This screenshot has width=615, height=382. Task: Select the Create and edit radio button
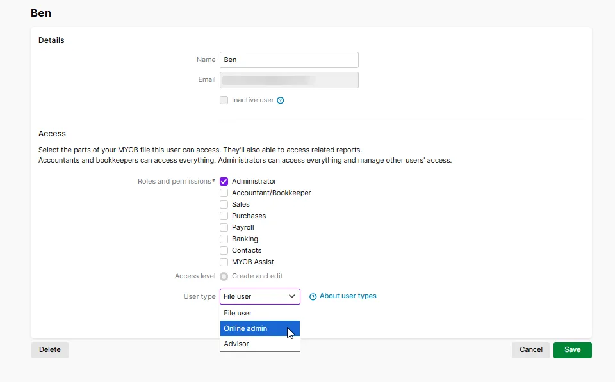[x=224, y=276]
